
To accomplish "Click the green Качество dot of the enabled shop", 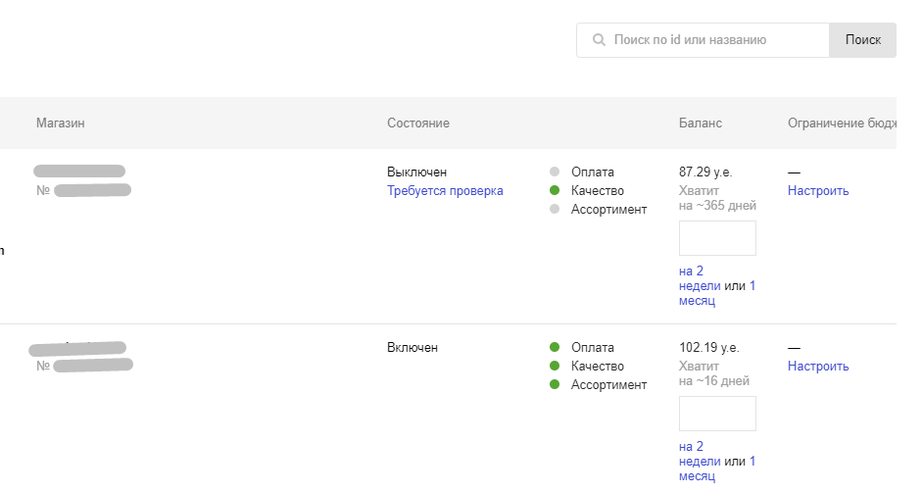I will (x=555, y=367).
